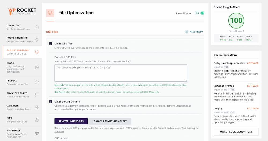Click the '106ms' TTFB value
268x141 pixels.
pyautogui.click(x=248, y=40)
